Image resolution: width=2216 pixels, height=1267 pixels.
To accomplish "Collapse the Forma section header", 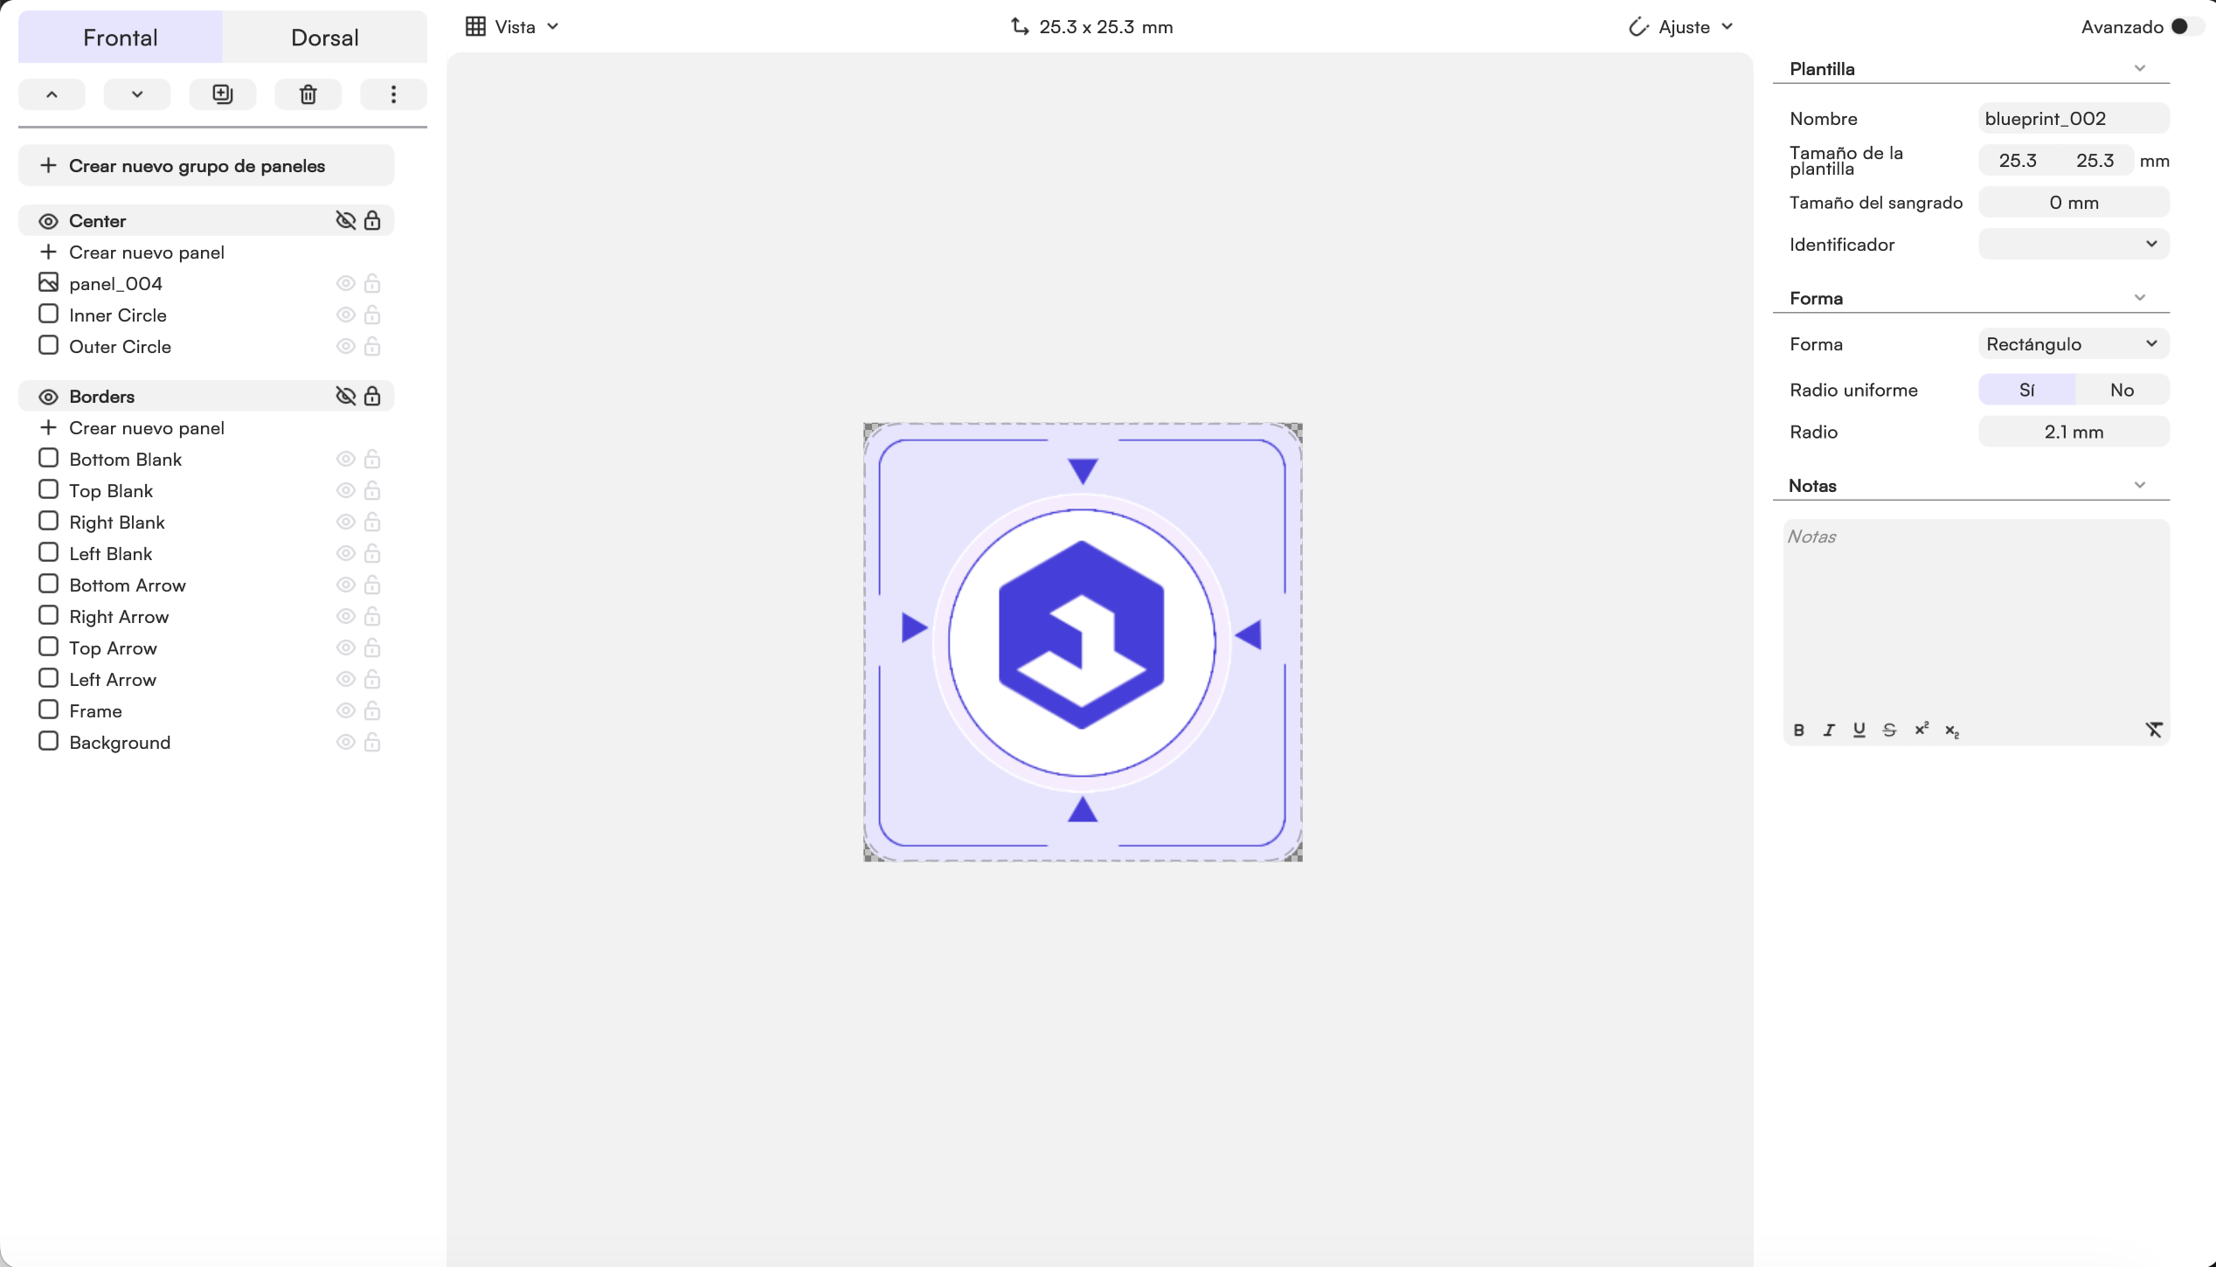I will (x=2139, y=298).
